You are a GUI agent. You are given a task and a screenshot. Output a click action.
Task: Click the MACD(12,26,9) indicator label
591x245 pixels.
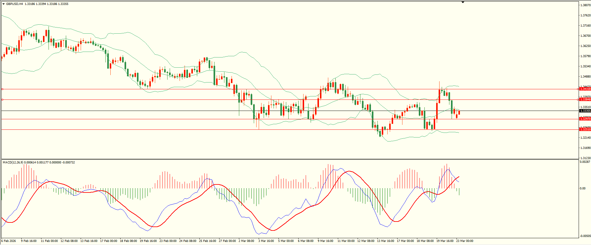tap(12, 163)
